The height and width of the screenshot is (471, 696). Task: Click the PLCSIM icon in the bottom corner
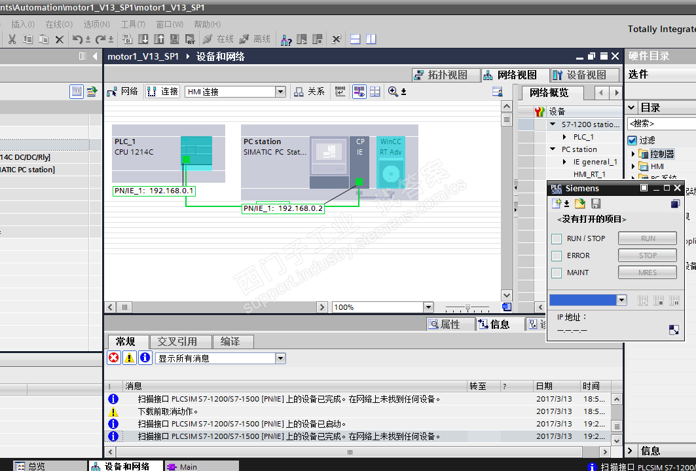(x=674, y=330)
